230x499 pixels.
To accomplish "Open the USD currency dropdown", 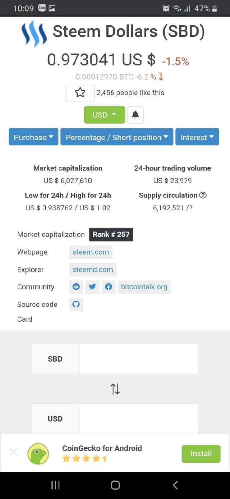I will 104,115.
